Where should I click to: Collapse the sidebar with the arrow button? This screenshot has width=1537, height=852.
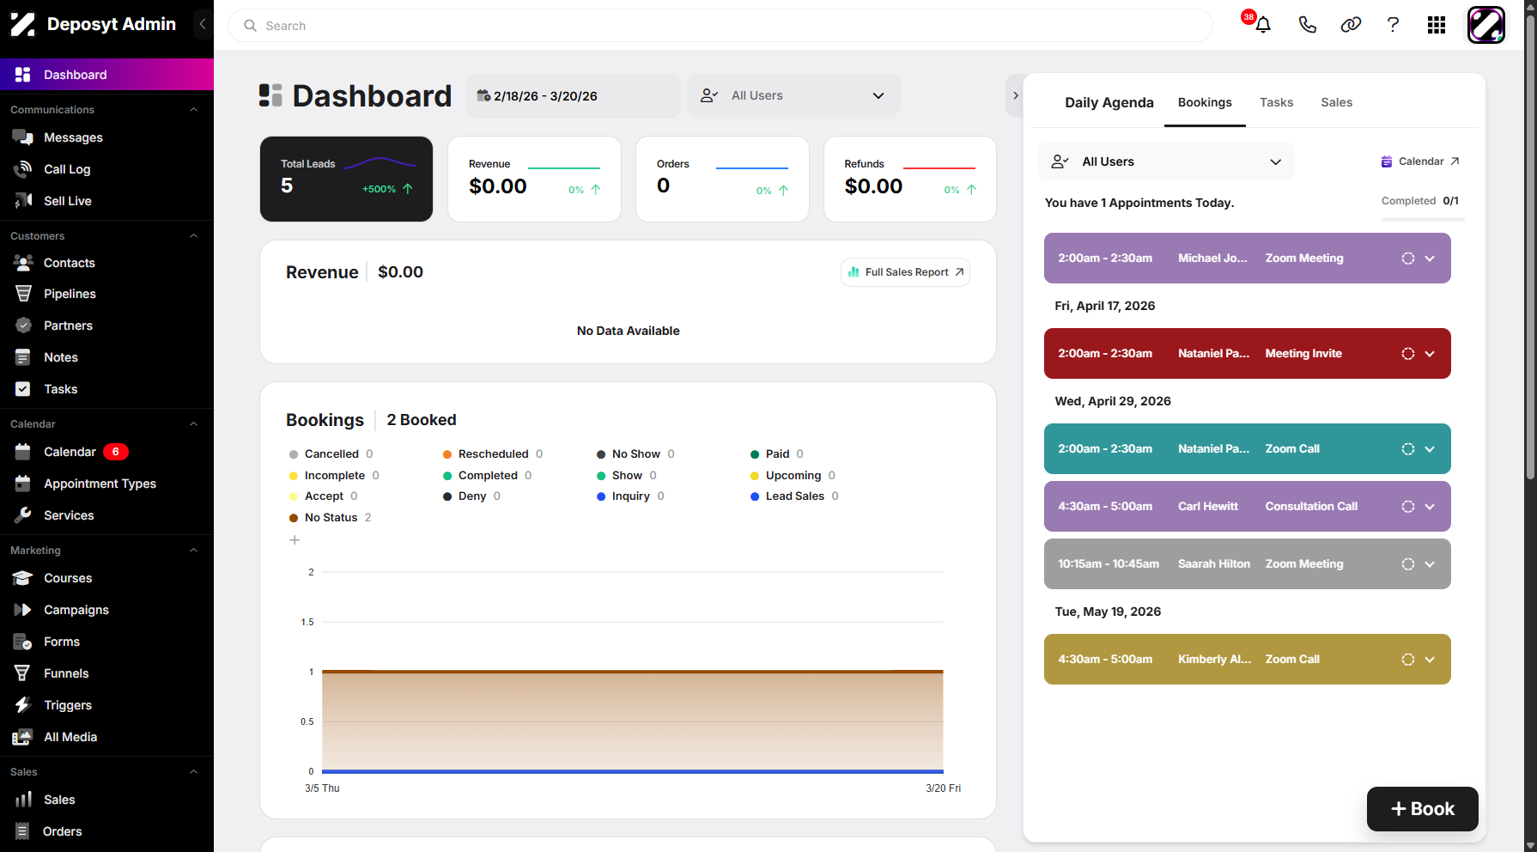click(x=203, y=24)
